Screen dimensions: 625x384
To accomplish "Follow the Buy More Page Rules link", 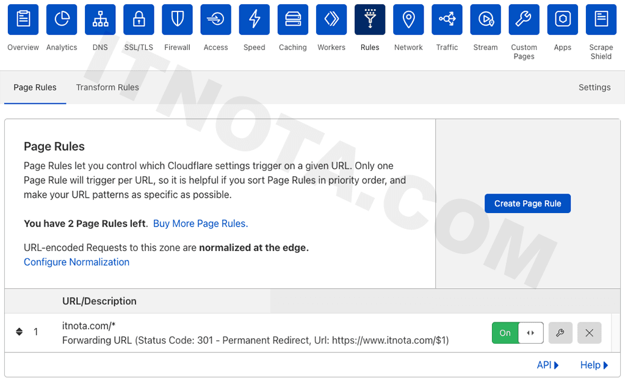I will pos(200,223).
